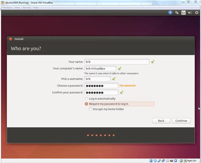Open the Machine menu
This screenshot has width=201, height=163.
[x=7, y=8]
